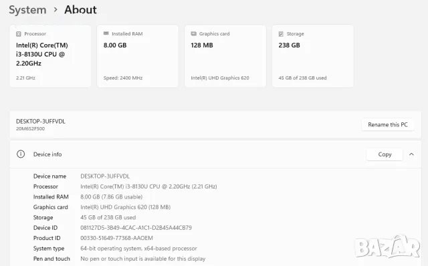Screen dimensions: 428x266
Task: Click the DESKTOP-3UFFVDL PC name header
Action: 40,122
